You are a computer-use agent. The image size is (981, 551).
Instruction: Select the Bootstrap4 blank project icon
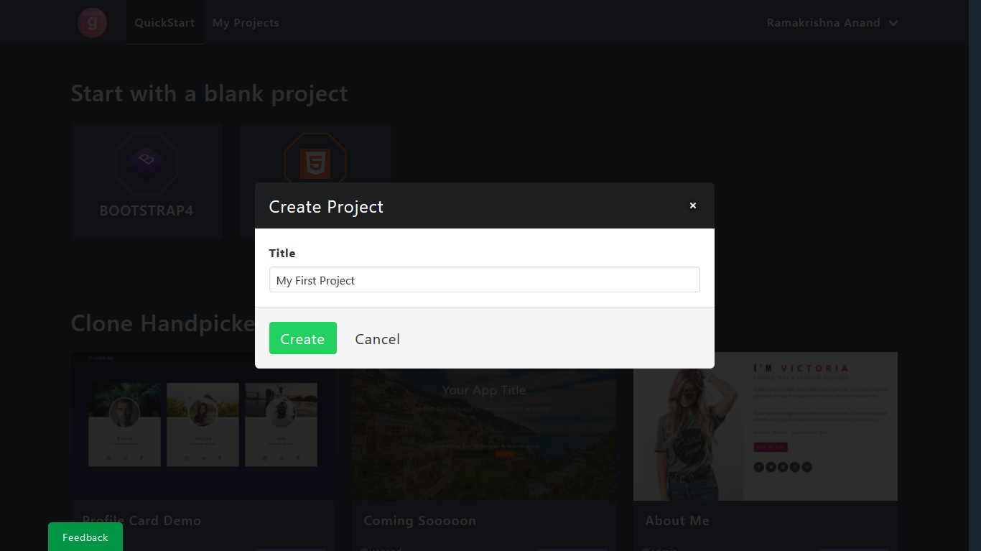coord(147,163)
